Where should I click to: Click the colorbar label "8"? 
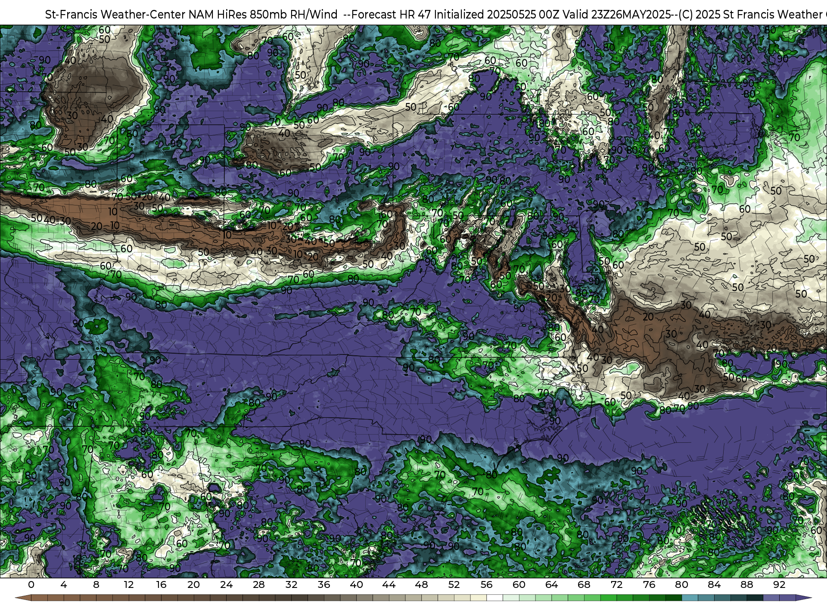(x=96, y=584)
